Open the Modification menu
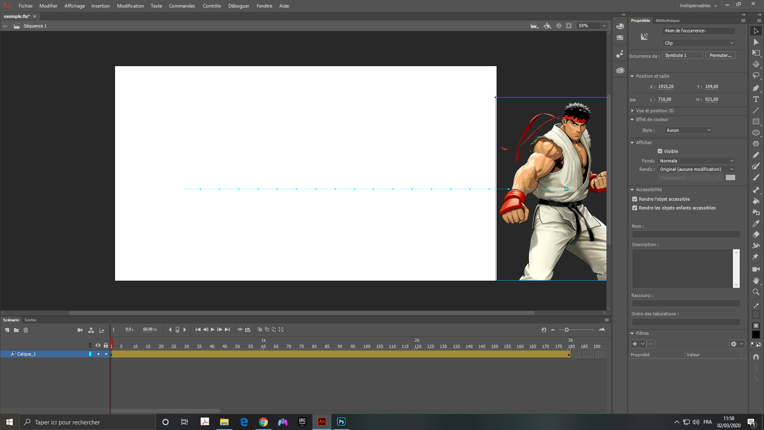 click(130, 6)
